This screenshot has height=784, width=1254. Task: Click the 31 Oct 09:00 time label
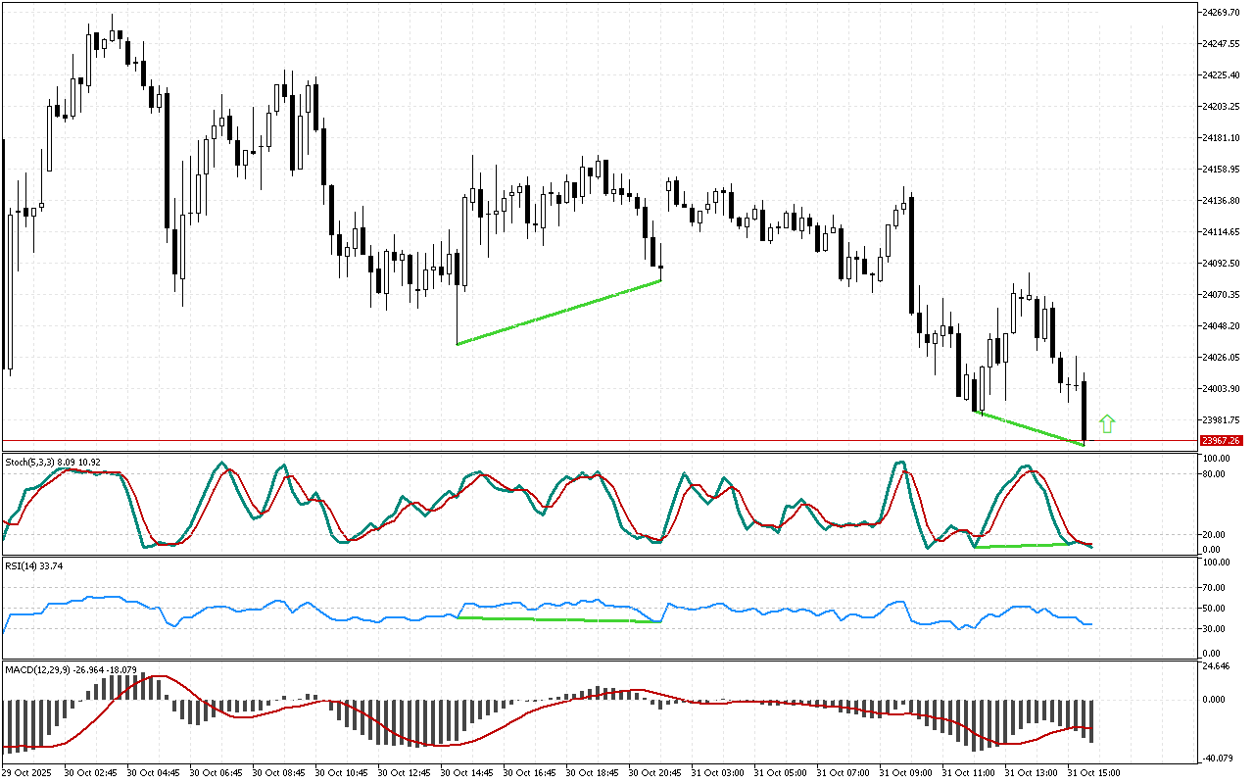904,772
